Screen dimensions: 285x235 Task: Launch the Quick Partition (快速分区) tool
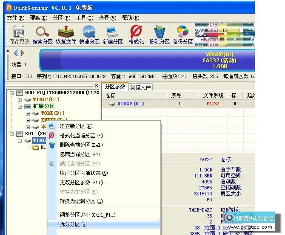click(89, 32)
